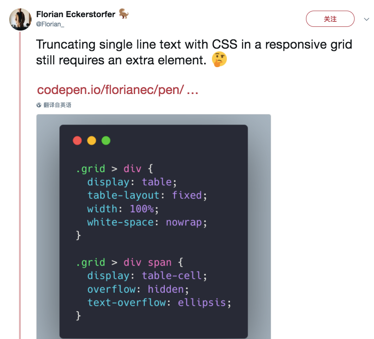Viewport: 374px width, 339px height.
Task: Toggle following by clicking the 关注 button
Action: click(x=330, y=19)
